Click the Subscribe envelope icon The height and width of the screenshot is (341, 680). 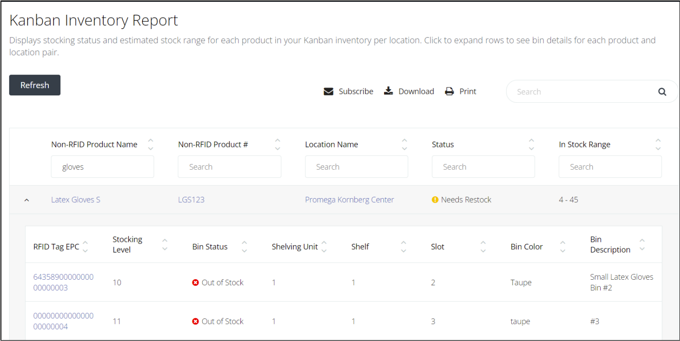[x=328, y=91]
